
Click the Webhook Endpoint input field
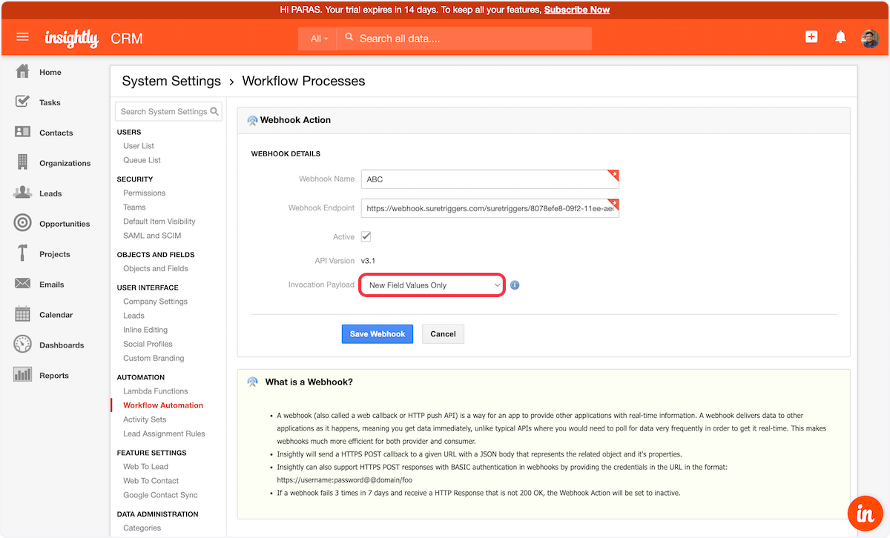click(x=489, y=208)
